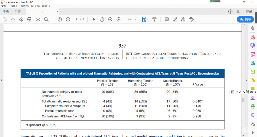This screenshot has width=257, height=137.
Task: Click the page number input field
Action: click(x=77, y=19)
